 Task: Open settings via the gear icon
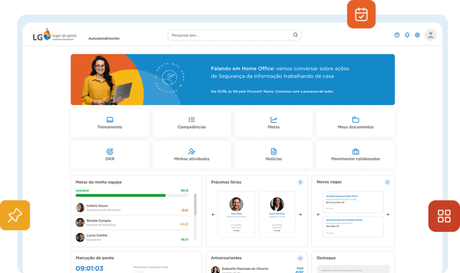pyautogui.click(x=417, y=35)
